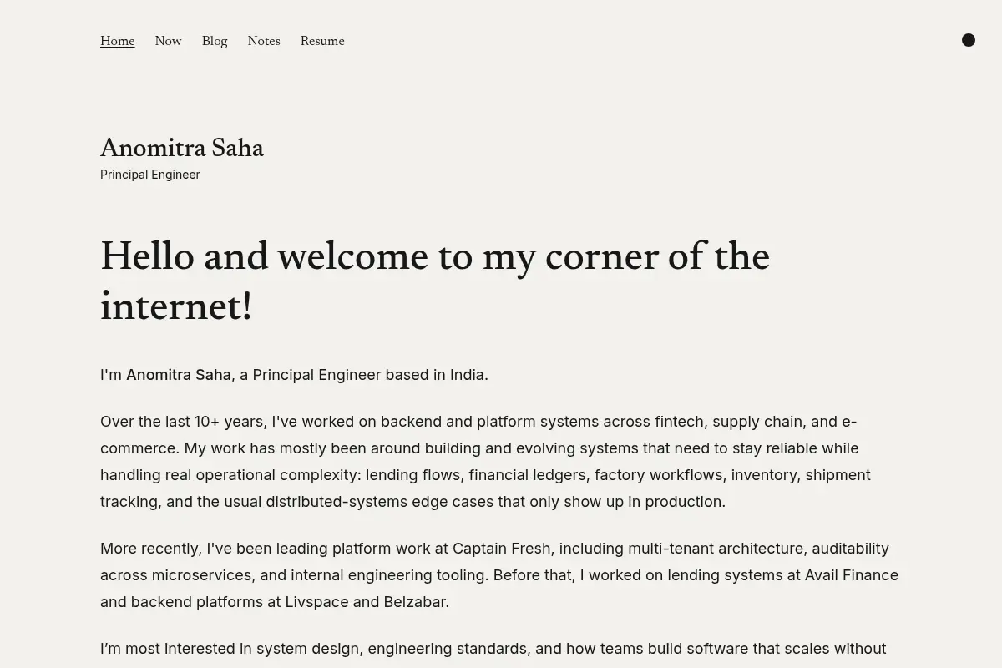This screenshot has width=1002, height=668.
Task: Click the Captain Fresh company mention
Action: coord(502,549)
